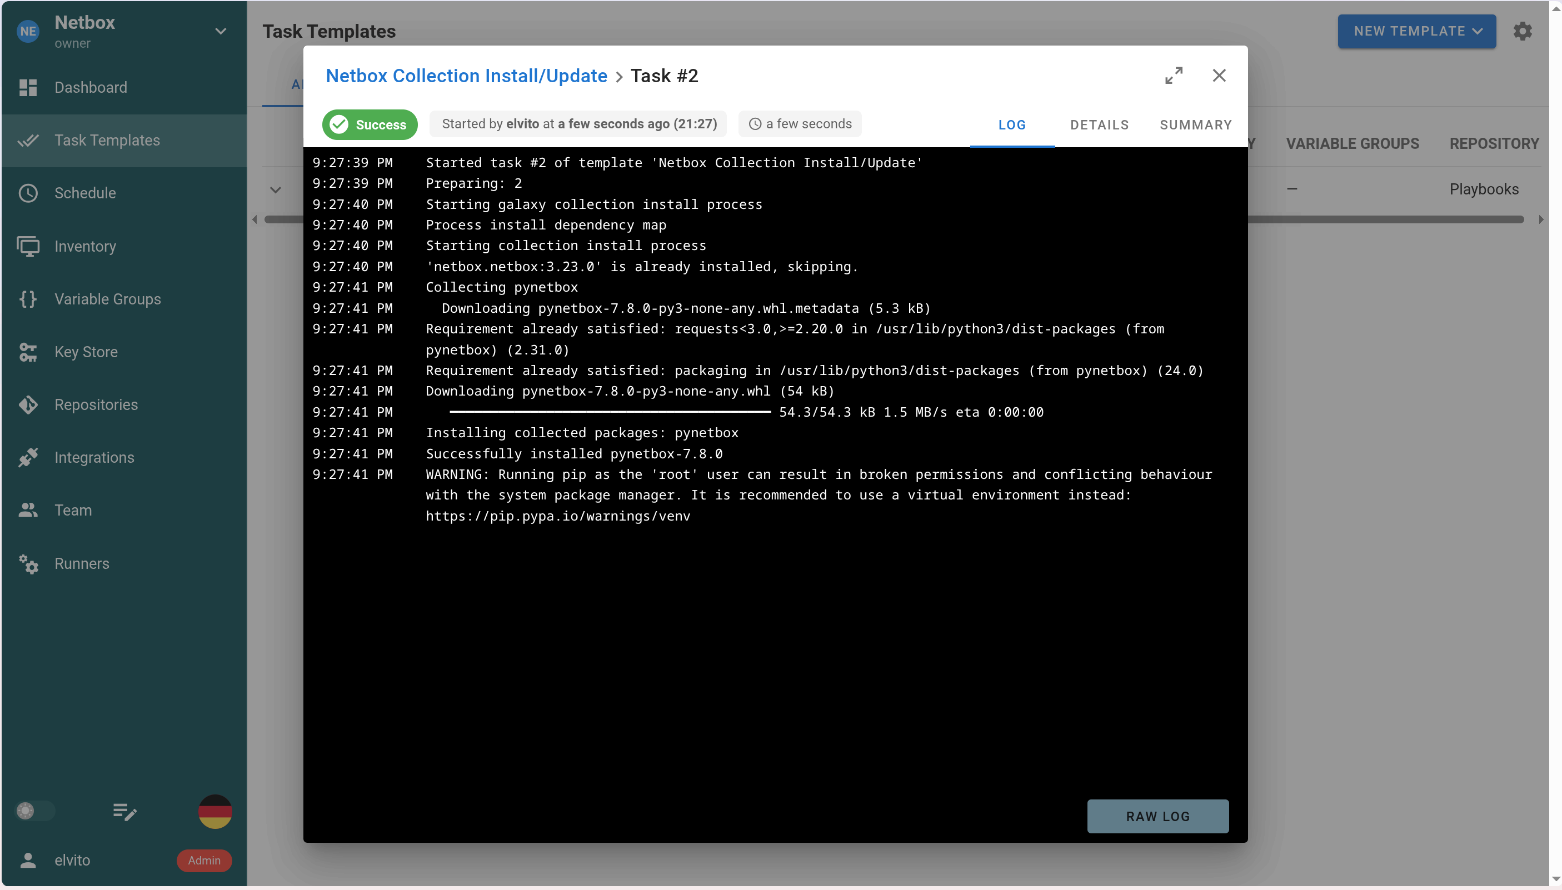This screenshot has height=890, width=1562.
Task: Click the 'Started by elvito' info chip
Action: click(578, 124)
